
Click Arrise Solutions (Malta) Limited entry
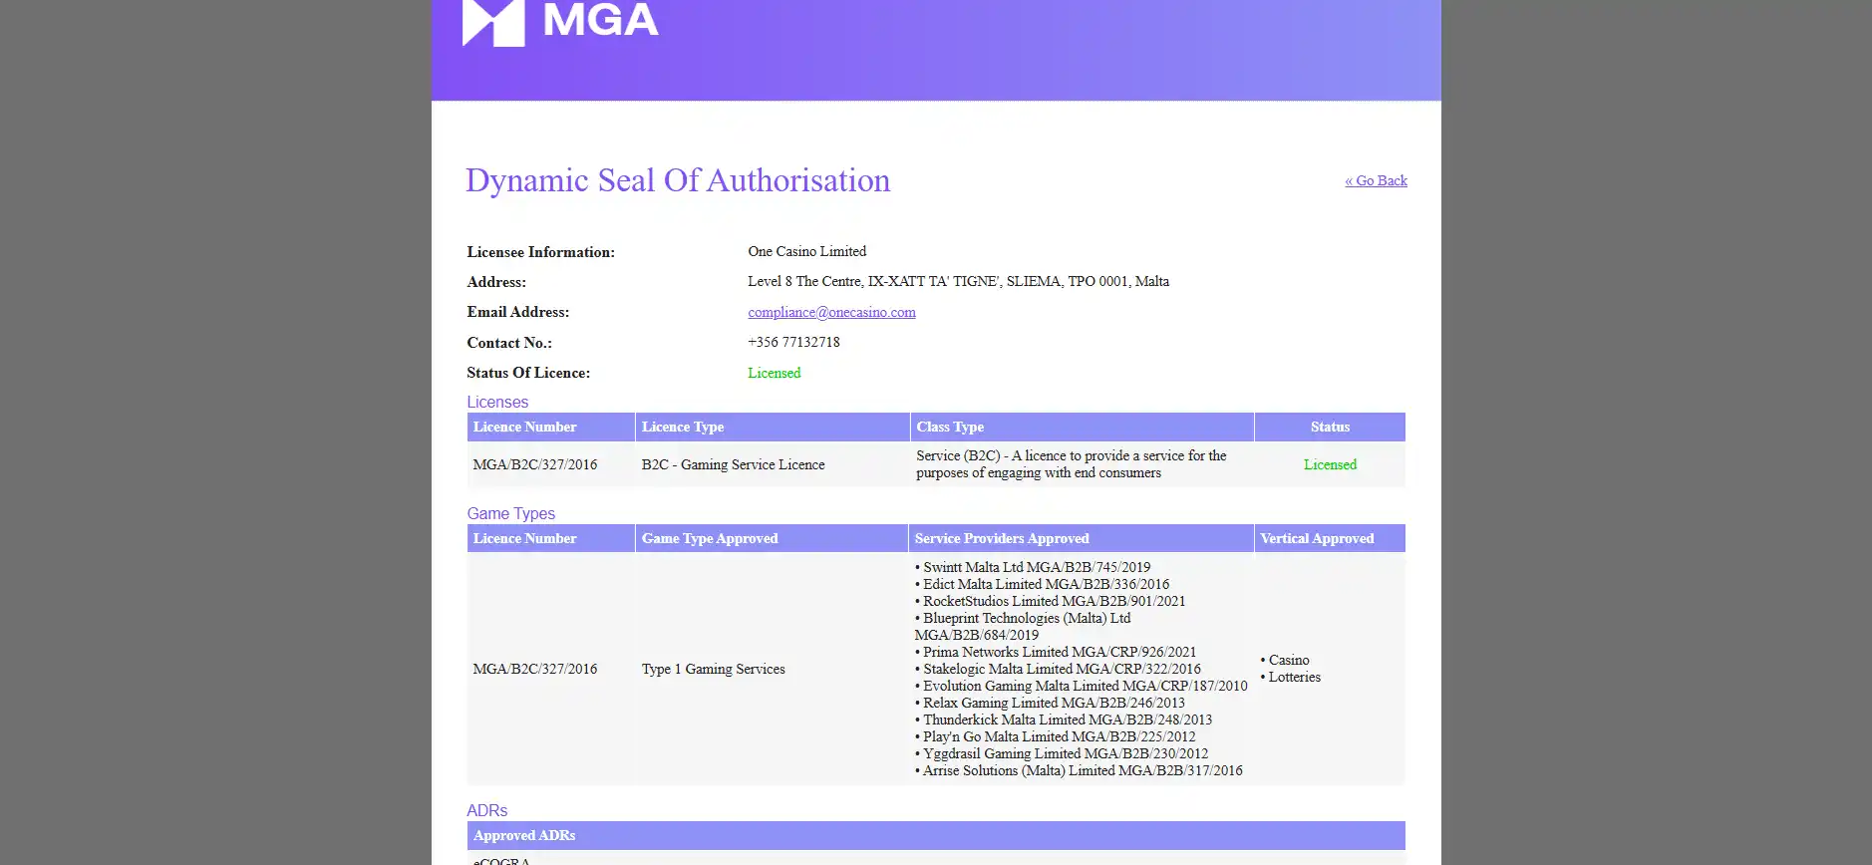click(x=1079, y=770)
